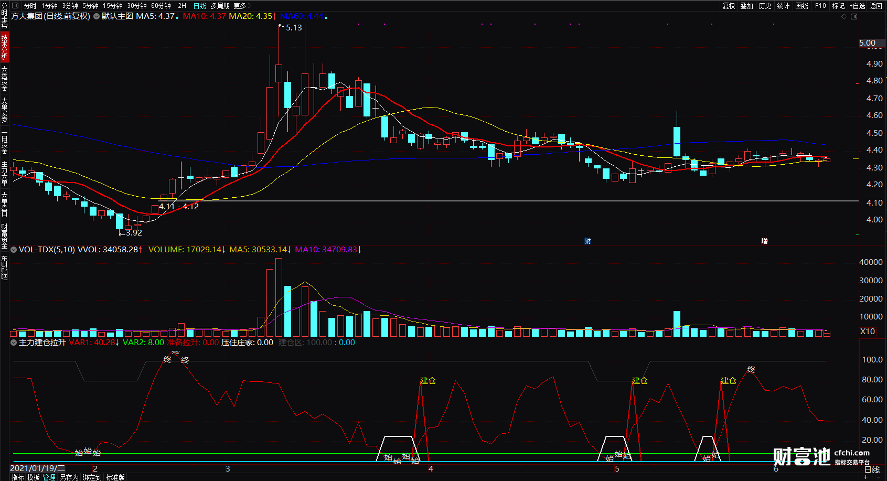Open the 财富资金 sidebar tab
The width and height of the screenshot is (887, 481).
click(x=4, y=236)
